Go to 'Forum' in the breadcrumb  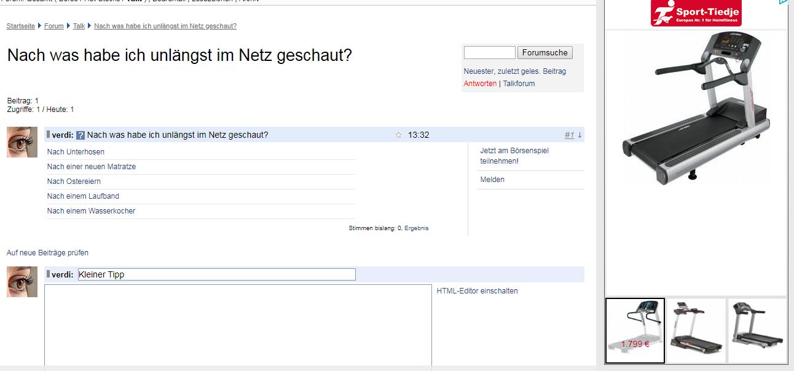coord(54,26)
